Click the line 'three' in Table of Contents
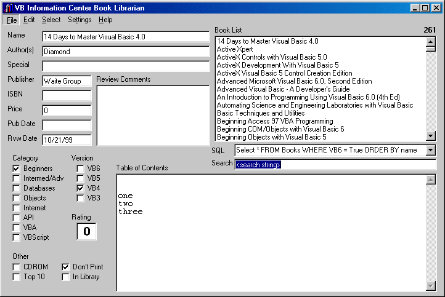This screenshot has height=297, width=445. [x=131, y=212]
